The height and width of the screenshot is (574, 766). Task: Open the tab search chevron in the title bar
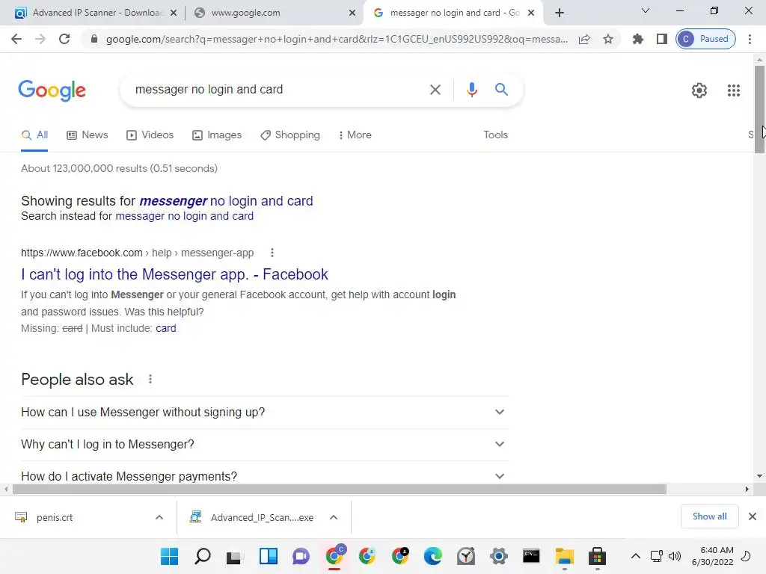pyautogui.click(x=646, y=10)
